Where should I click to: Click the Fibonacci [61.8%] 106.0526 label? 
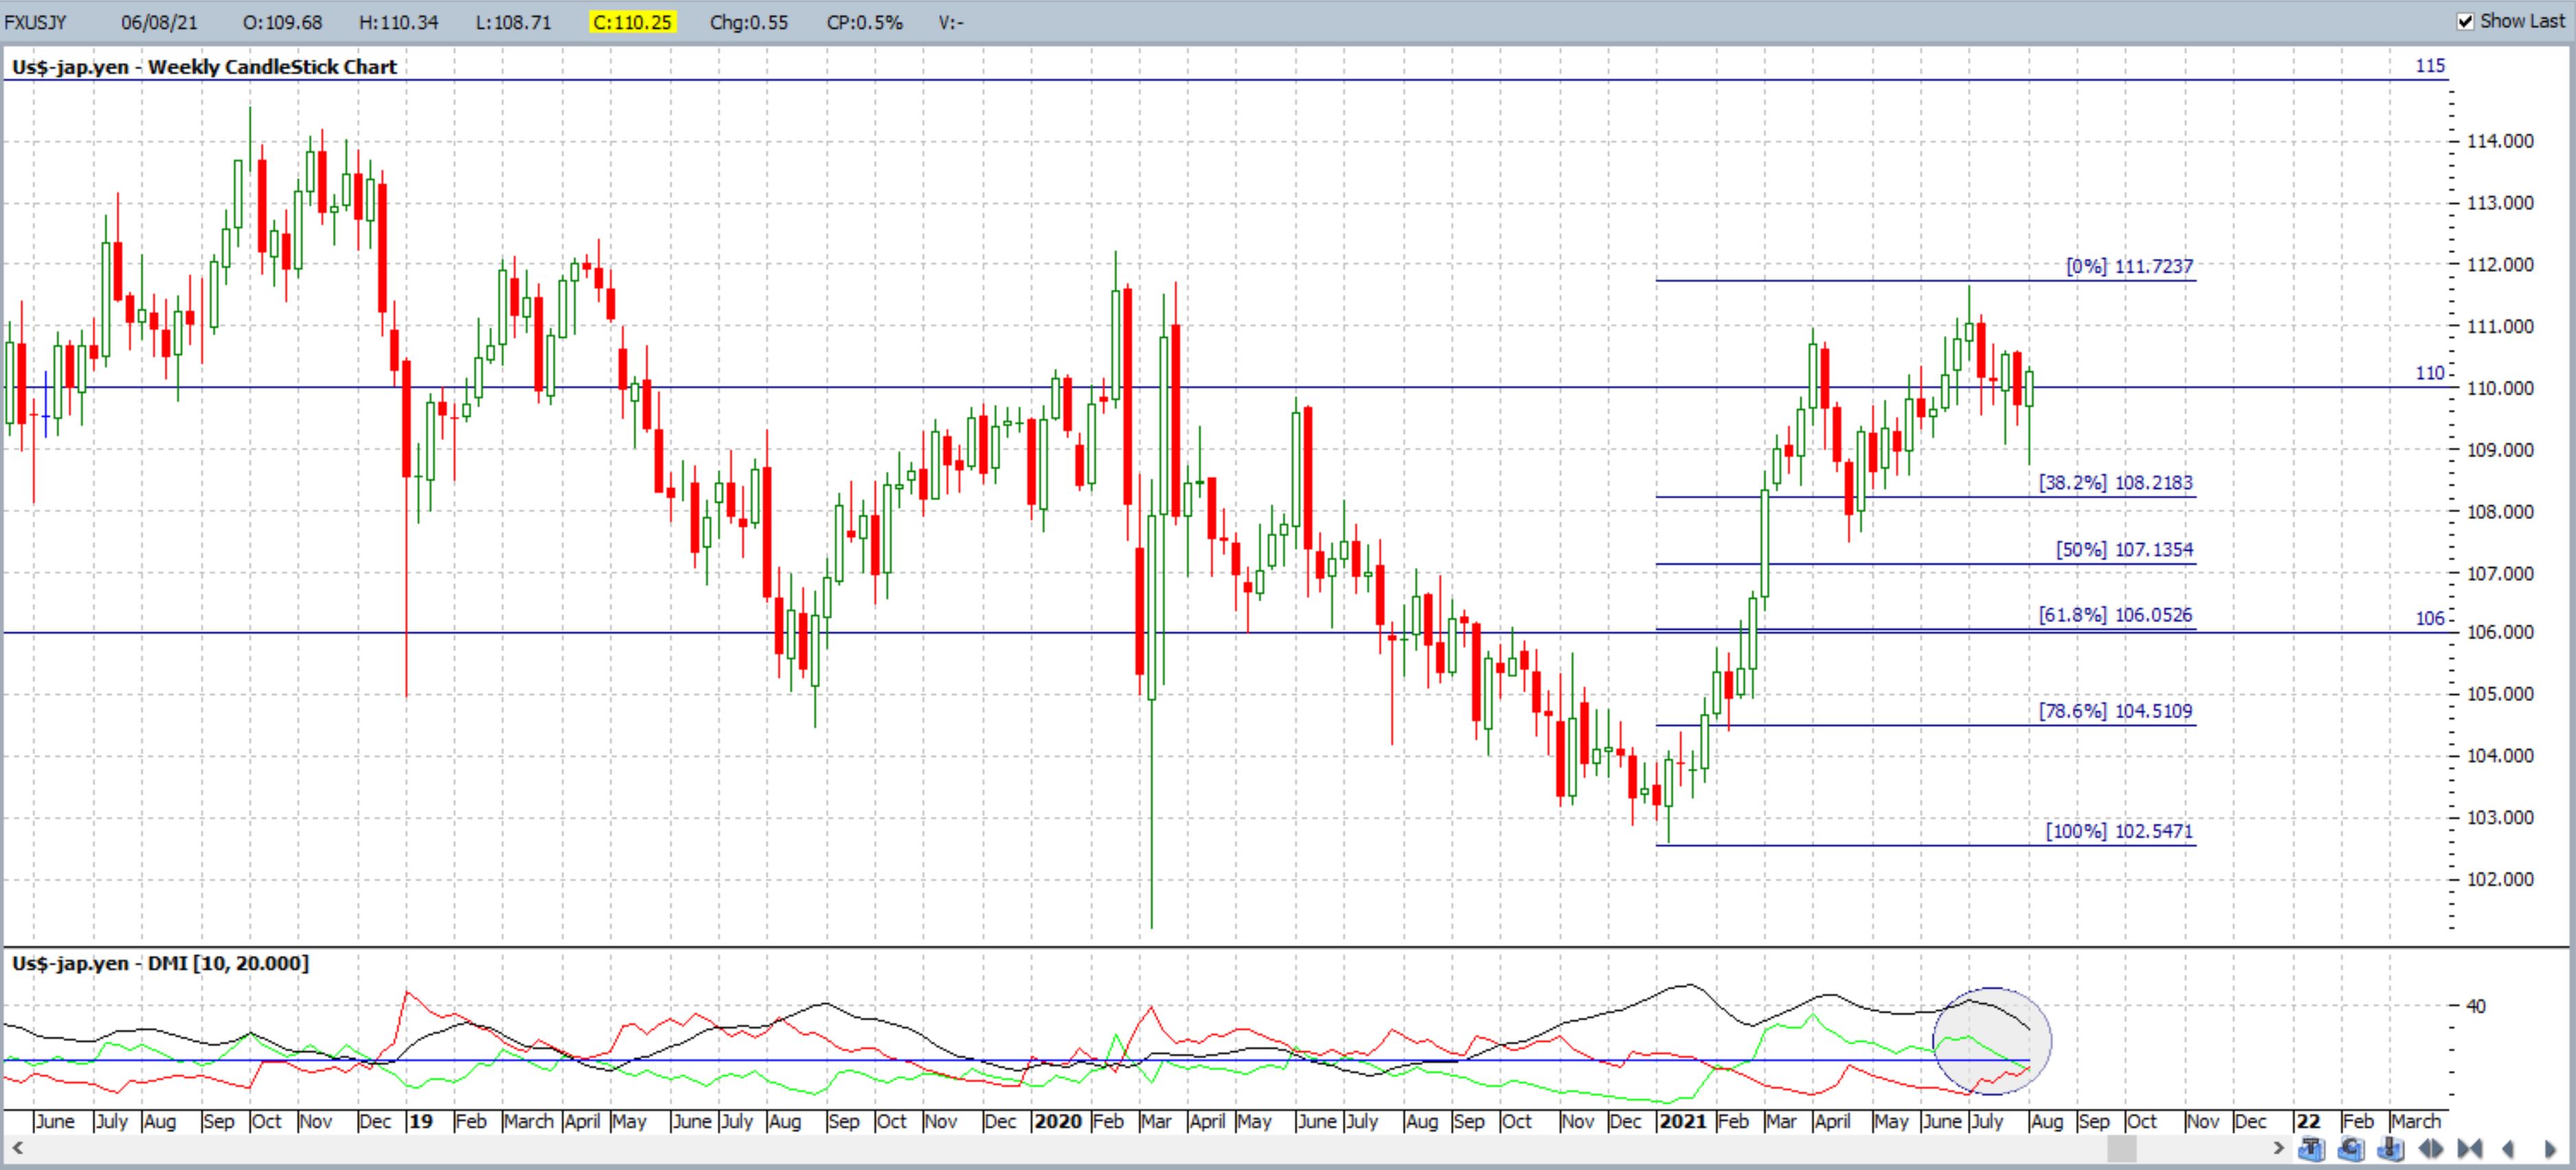point(2116,615)
